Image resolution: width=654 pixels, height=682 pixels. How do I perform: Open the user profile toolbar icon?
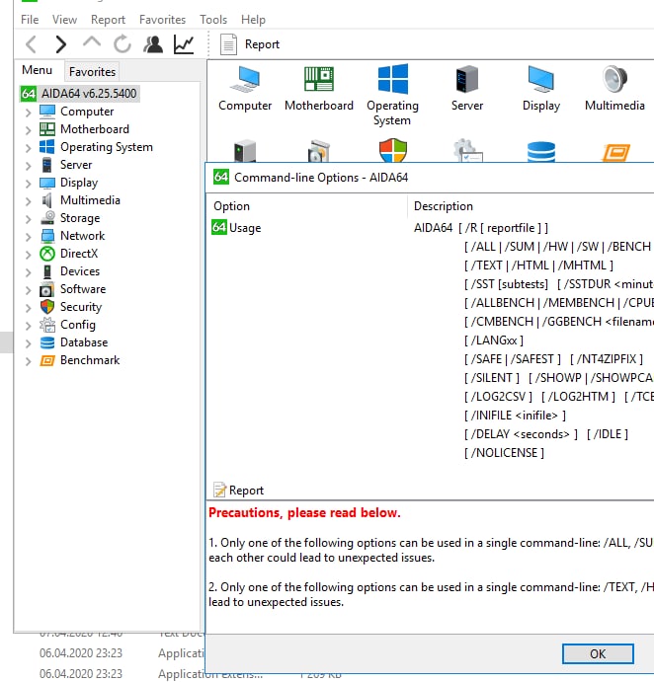tap(153, 44)
